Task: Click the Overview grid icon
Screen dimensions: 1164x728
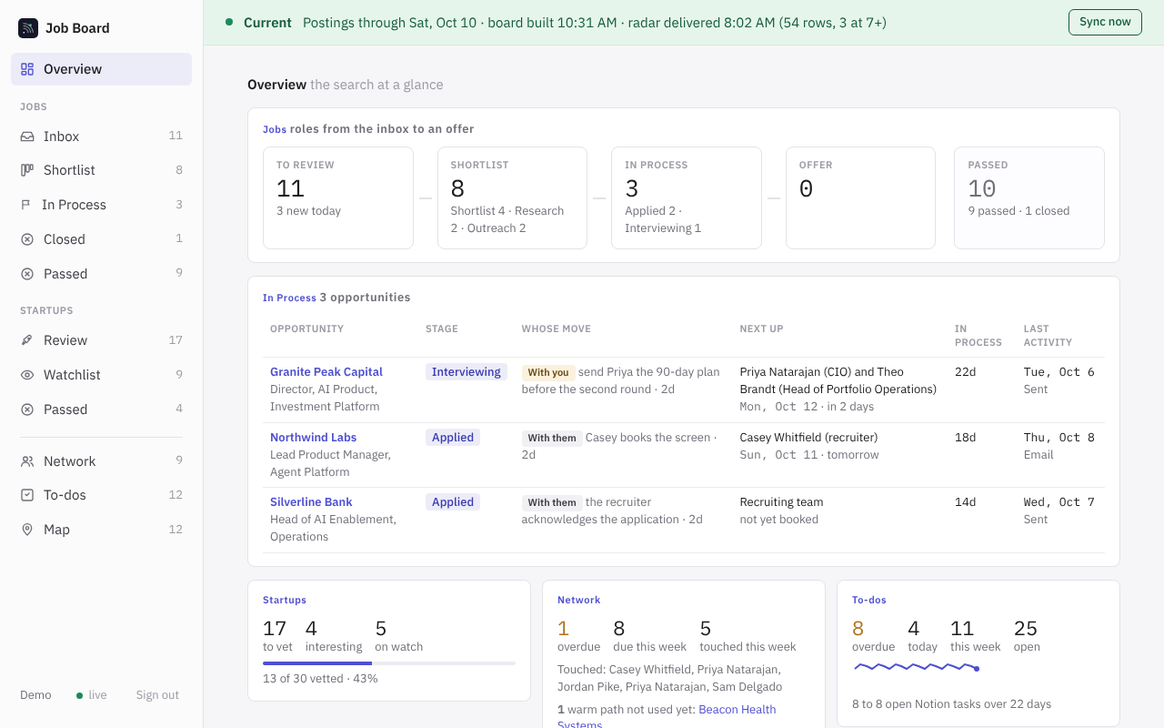Action: [27, 69]
